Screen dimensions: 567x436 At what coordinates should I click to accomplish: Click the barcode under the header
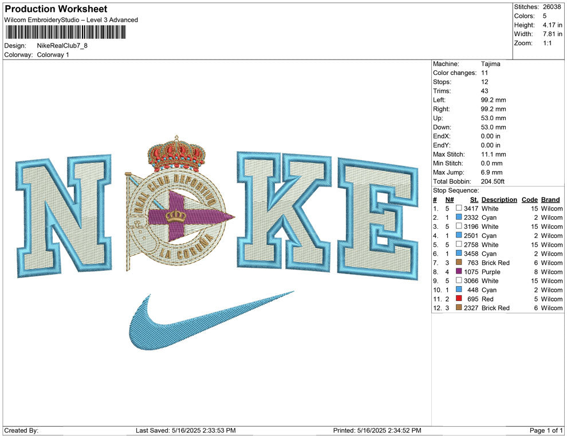[65, 32]
